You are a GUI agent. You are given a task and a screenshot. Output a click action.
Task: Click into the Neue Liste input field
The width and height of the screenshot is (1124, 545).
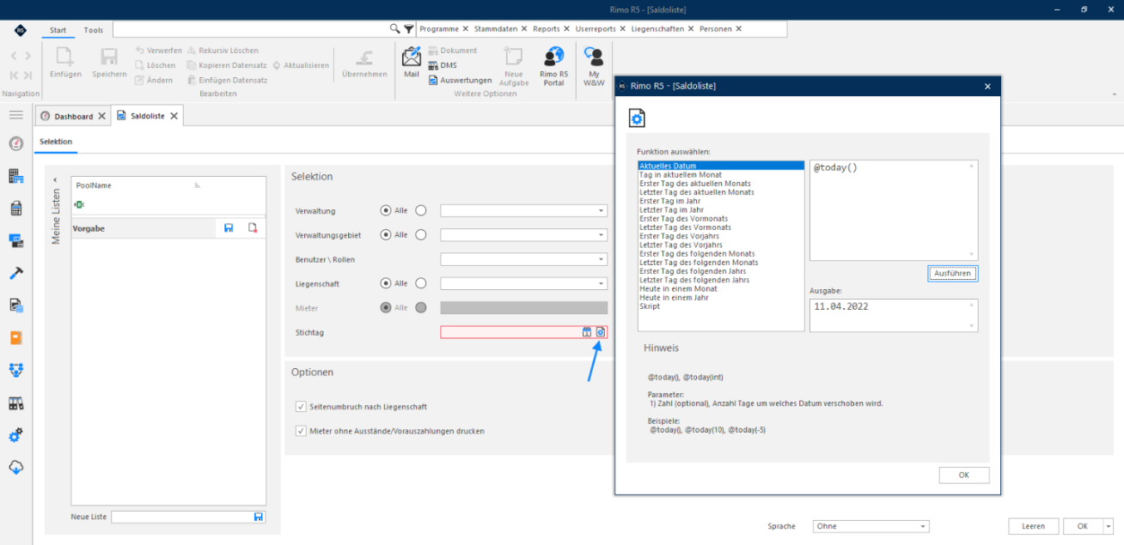coord(182,517)
